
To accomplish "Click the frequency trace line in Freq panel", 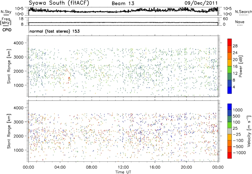I will (123, 23).
